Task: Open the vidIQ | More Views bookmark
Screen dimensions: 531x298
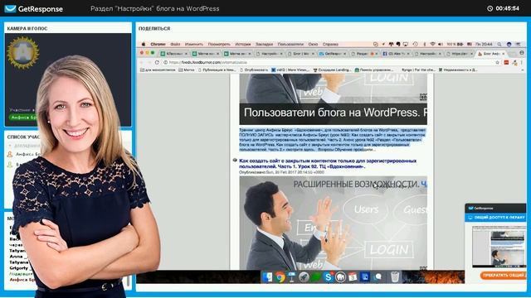Action: click(x=290, y=70)
